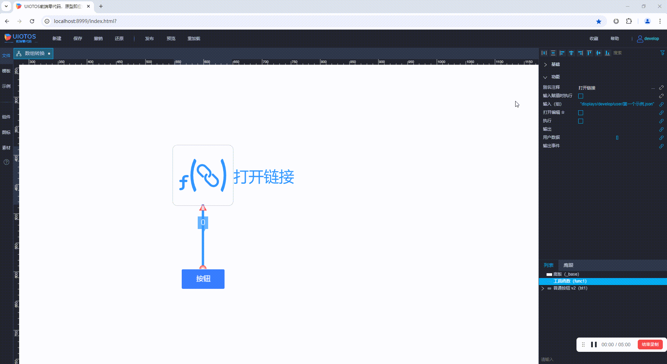Click the align left edges icon

pos(562,53)
